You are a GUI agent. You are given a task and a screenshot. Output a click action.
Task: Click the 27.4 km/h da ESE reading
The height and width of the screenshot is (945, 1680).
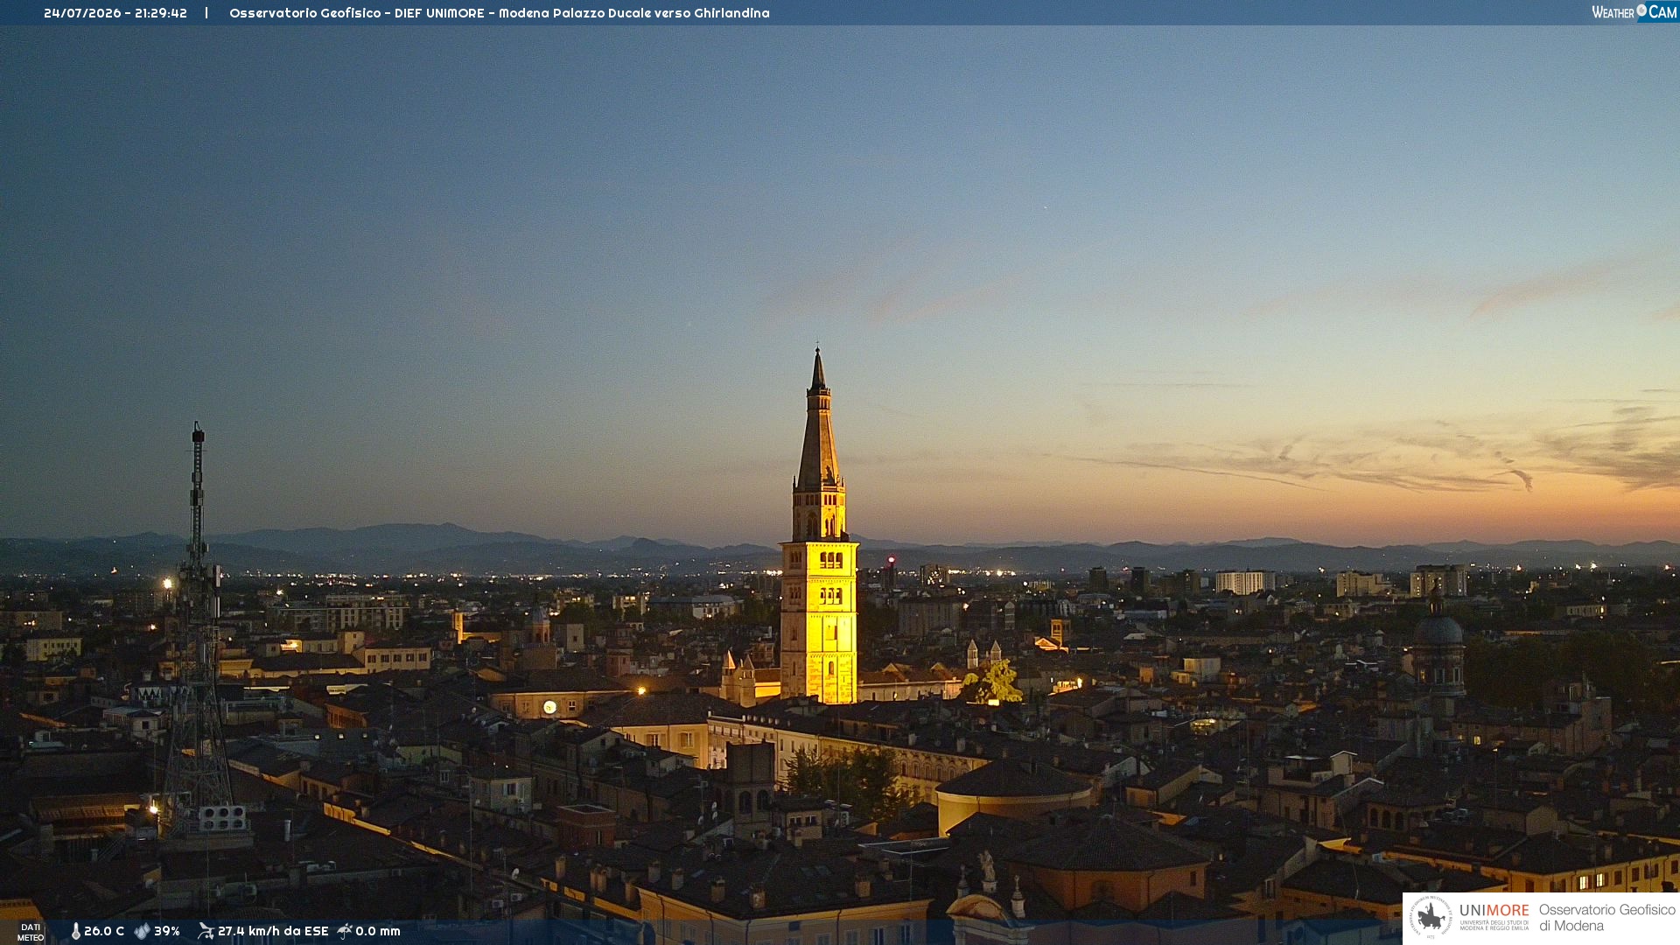[273, 931]
